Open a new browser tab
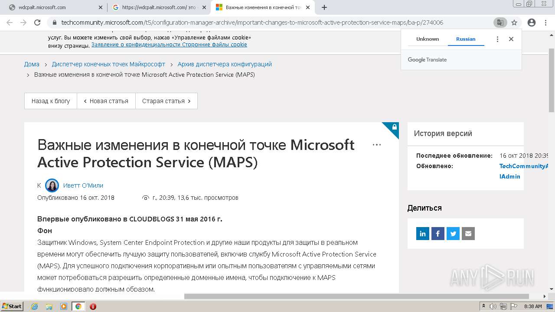This screenshot has width=555, height=312. [x=324, y=7]
